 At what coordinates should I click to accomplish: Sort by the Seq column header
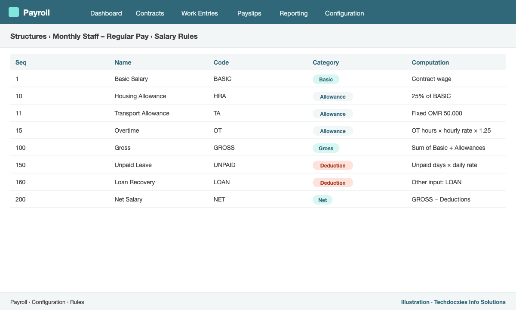coord(21,62)
